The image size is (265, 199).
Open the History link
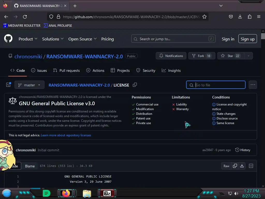click(243, 150)
